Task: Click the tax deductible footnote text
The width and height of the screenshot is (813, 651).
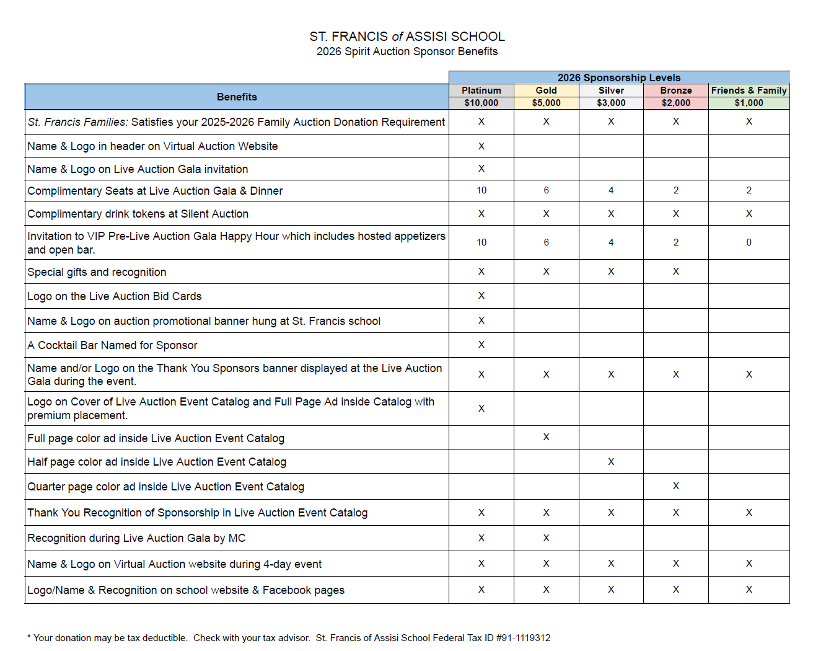Action: (x=289, y=638)
